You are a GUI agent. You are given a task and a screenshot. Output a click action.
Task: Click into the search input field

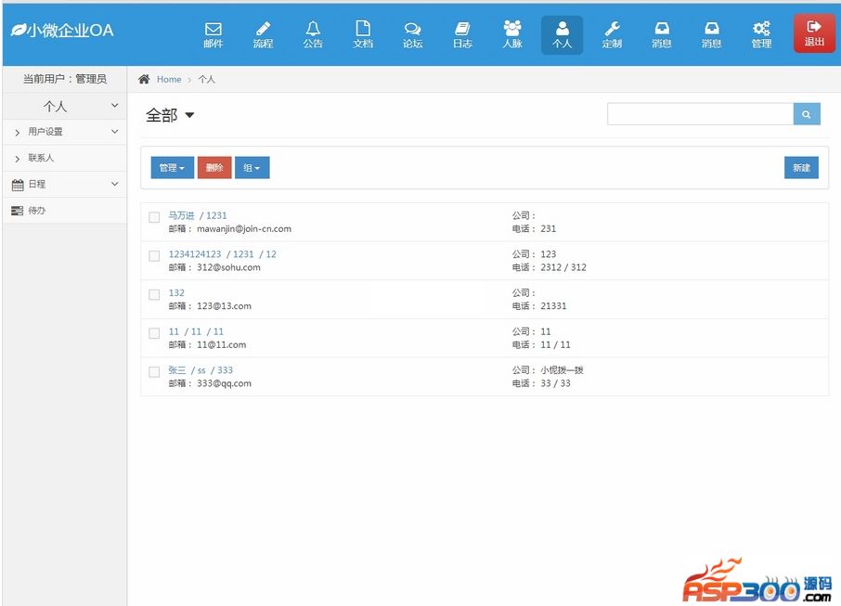(700, 114)
